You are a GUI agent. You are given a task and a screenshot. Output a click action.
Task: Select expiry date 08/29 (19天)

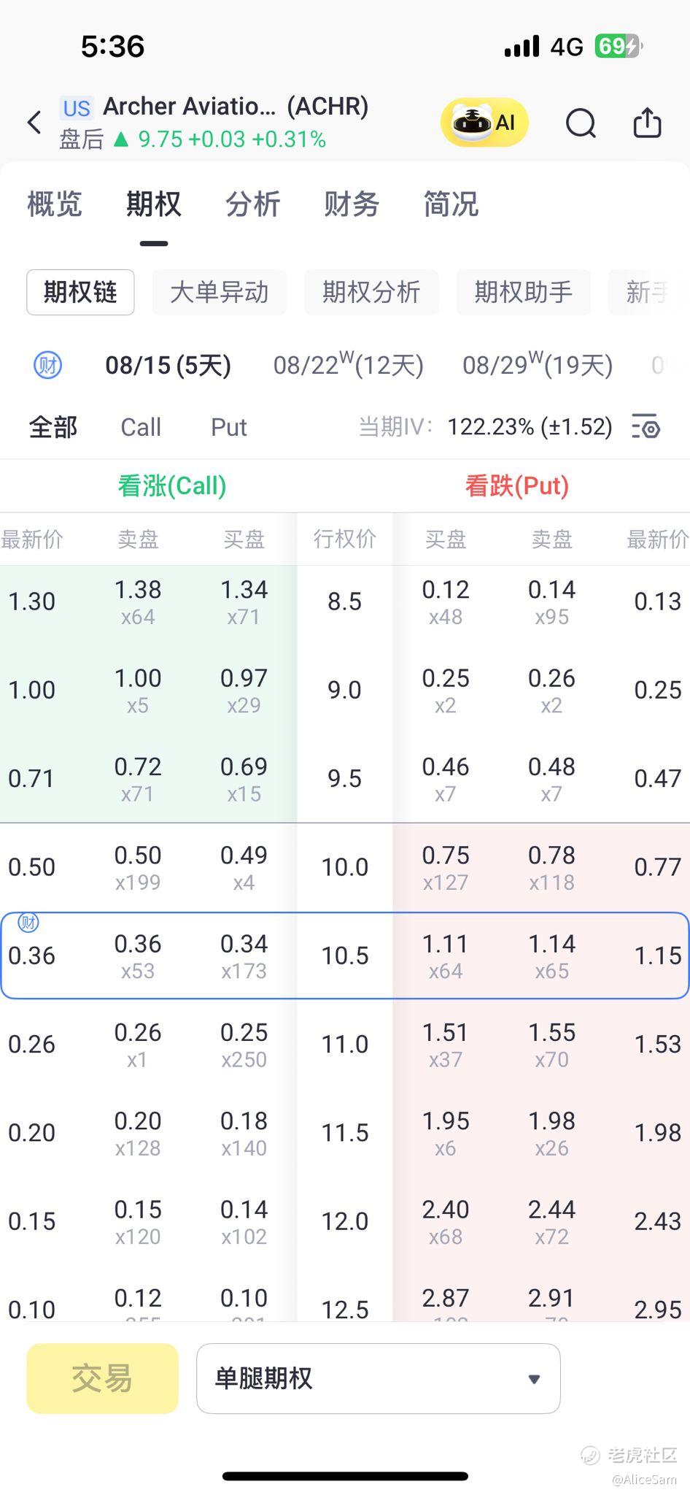point(538,364)
